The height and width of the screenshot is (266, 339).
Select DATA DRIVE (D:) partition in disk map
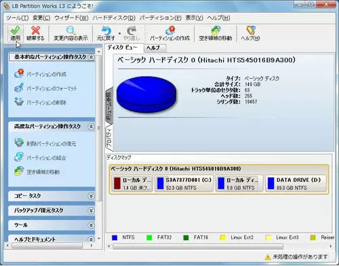click(296, 183)
